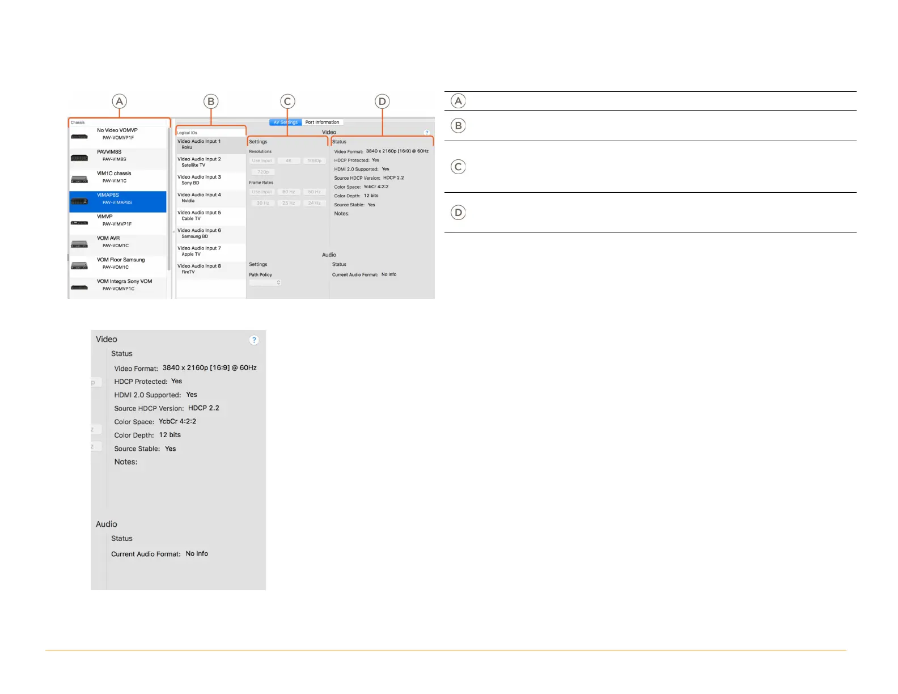Choose the 25 Hz frame rate
The width and height of the screenshot is (898, 694).
[x=289, y=203]
